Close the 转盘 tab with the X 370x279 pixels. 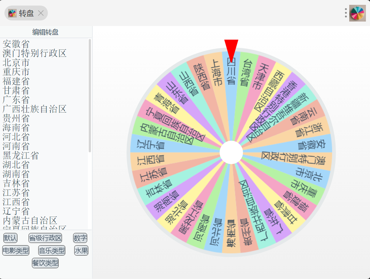41,13
